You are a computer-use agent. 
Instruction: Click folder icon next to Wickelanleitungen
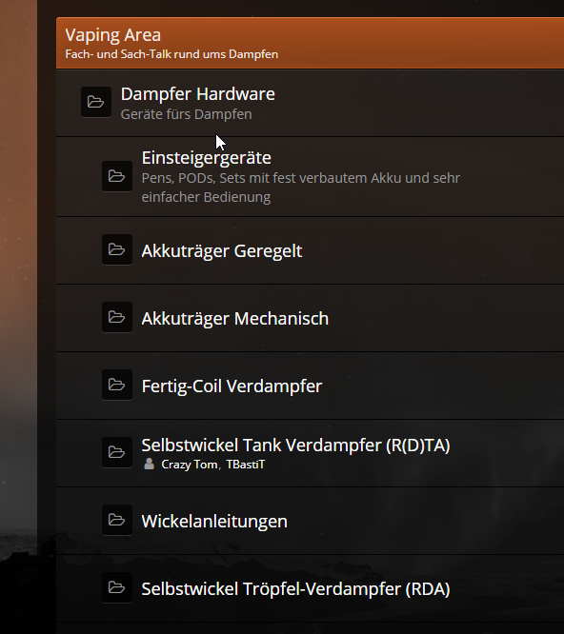tap(117, 520)
